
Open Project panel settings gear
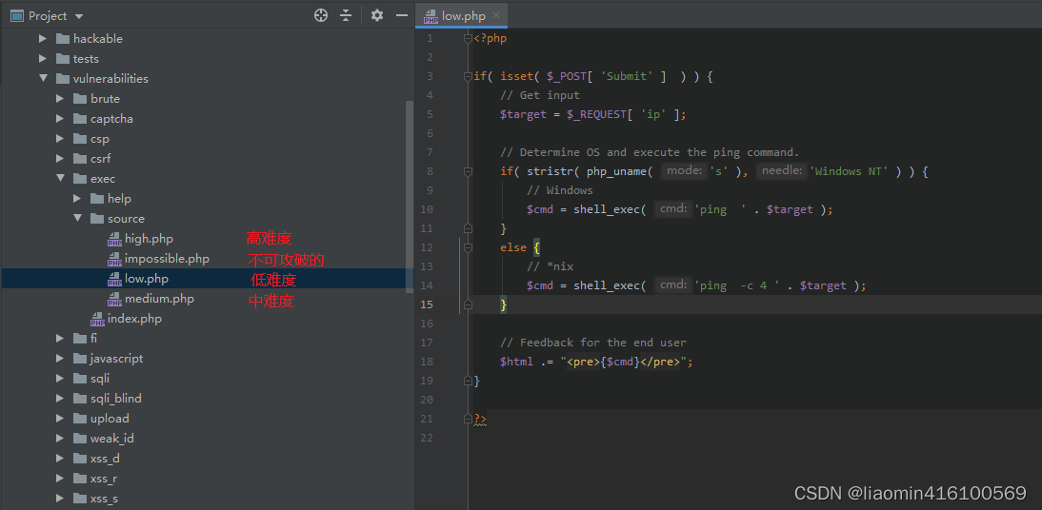coord(377,15)
